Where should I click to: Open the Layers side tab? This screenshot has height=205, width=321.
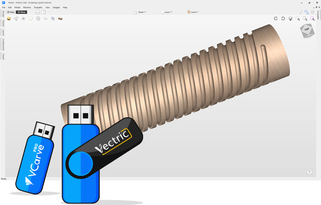click(x=3, y=32)
